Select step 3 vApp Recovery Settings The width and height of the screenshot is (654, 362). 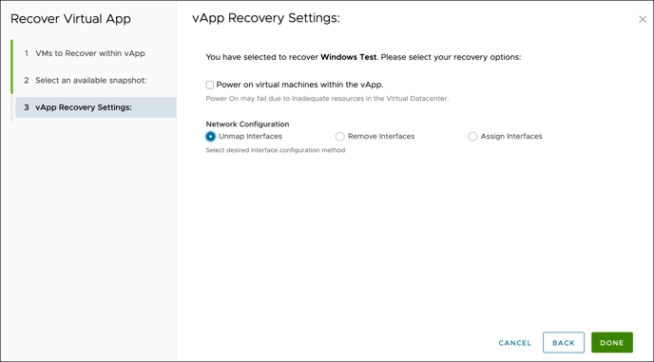95,107
